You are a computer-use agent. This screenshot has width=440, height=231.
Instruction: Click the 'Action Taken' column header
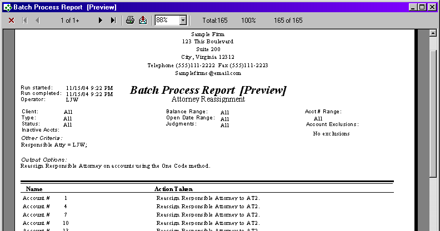[173, 189]
